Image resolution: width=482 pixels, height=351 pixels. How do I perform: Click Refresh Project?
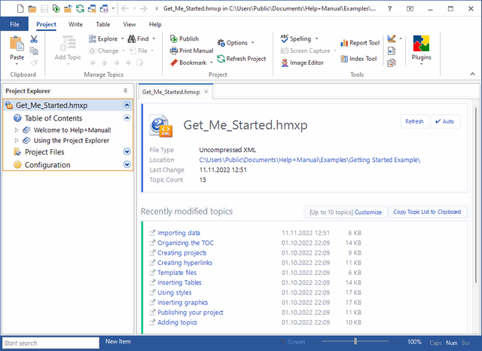point(241,59)
